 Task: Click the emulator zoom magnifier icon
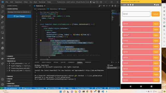164,30
